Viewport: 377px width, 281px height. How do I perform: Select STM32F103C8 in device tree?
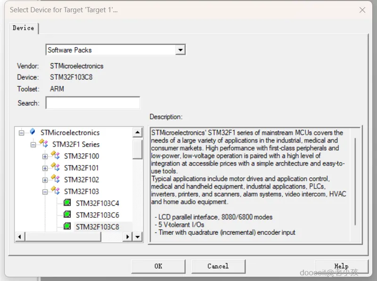point(98,227)
